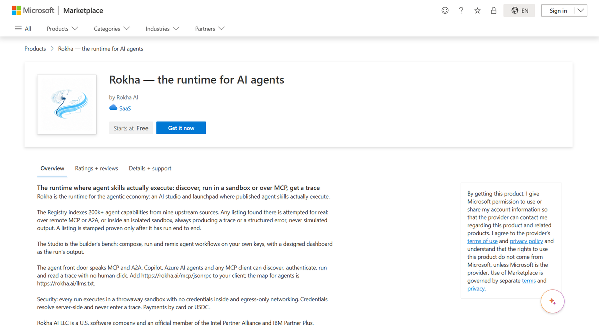Go to Products breadcrumb link

35,49
